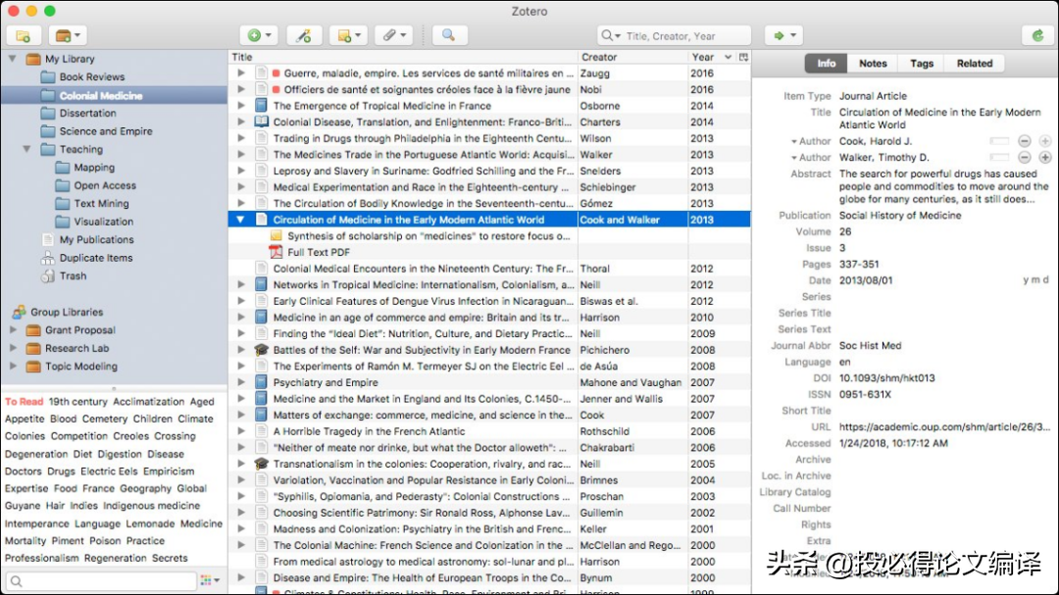Sync with Zotero server icon
Image resolution: width=1059 pixels, height=595 pixels.
tap(1038, 35)
